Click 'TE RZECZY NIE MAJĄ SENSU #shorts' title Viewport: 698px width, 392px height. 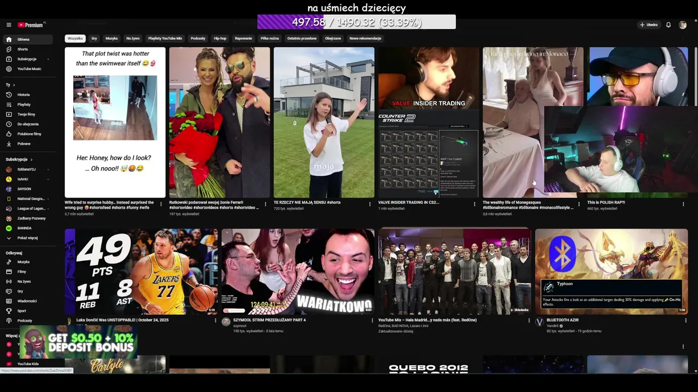307,203
